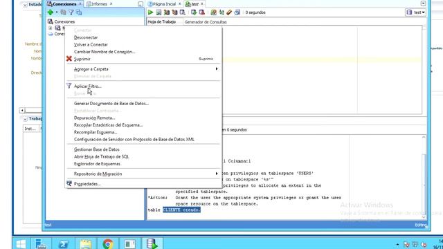This screenshot has height=249, width=443.
Task: Collapse the Estado section in background window
Action: tap(25, 5)
